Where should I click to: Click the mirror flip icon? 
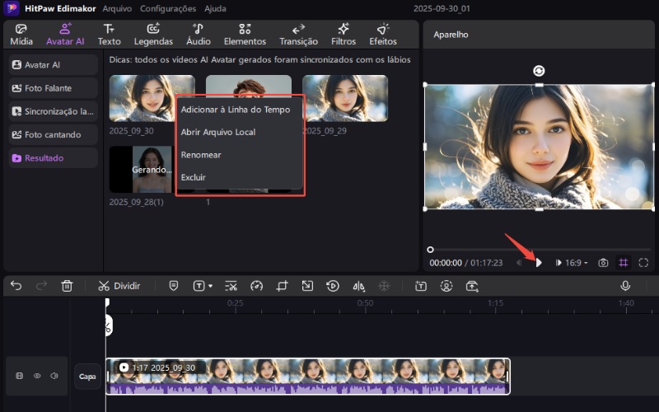pyautogui.click(x=358, y=286)
